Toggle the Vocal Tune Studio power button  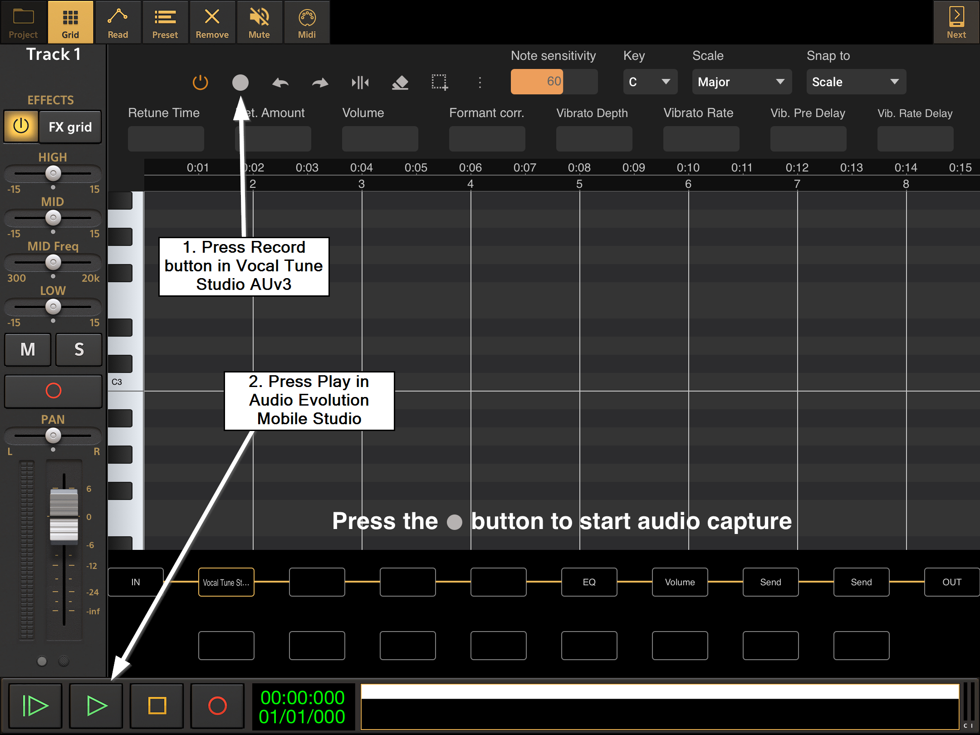point(200,83)
